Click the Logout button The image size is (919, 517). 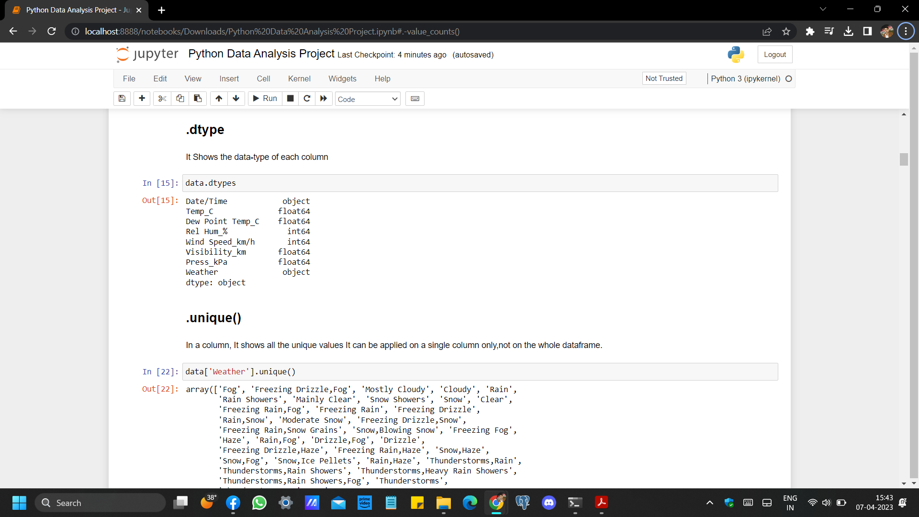(x=774, y=55)
